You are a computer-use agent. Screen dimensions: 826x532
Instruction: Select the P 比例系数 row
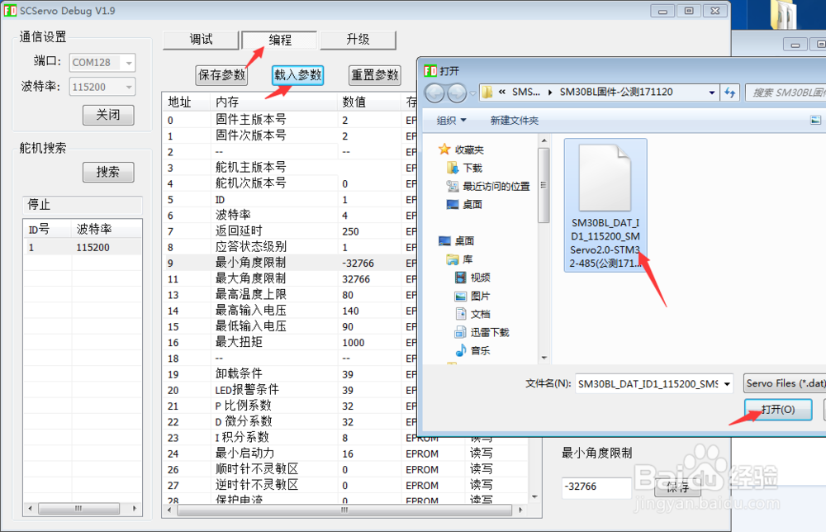click(290, 406)
